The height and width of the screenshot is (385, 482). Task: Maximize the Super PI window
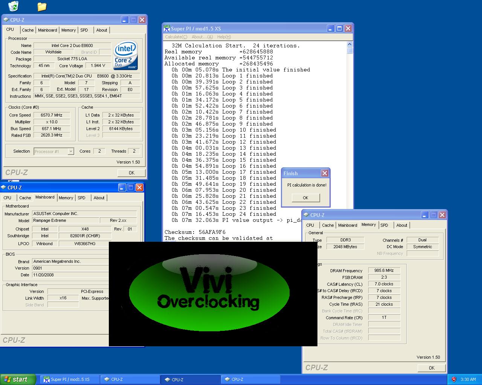point(339,29)
